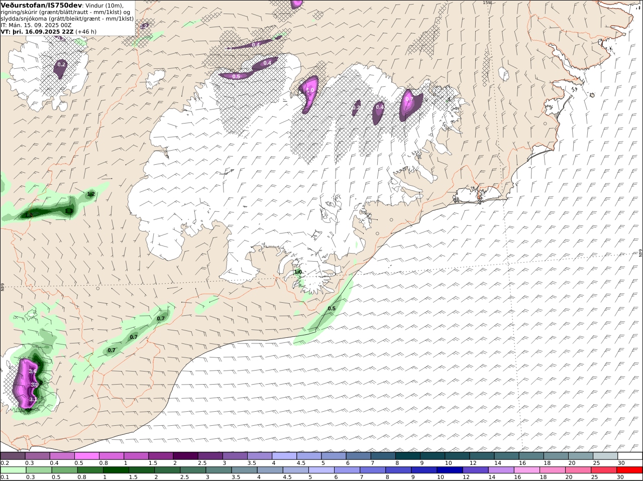Pick the dark teal 8 snow scale swatch
This screenshot has width=643, height=481.
click(408, 456)
